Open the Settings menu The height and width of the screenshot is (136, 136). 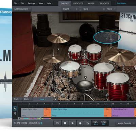tap(31, 3)
